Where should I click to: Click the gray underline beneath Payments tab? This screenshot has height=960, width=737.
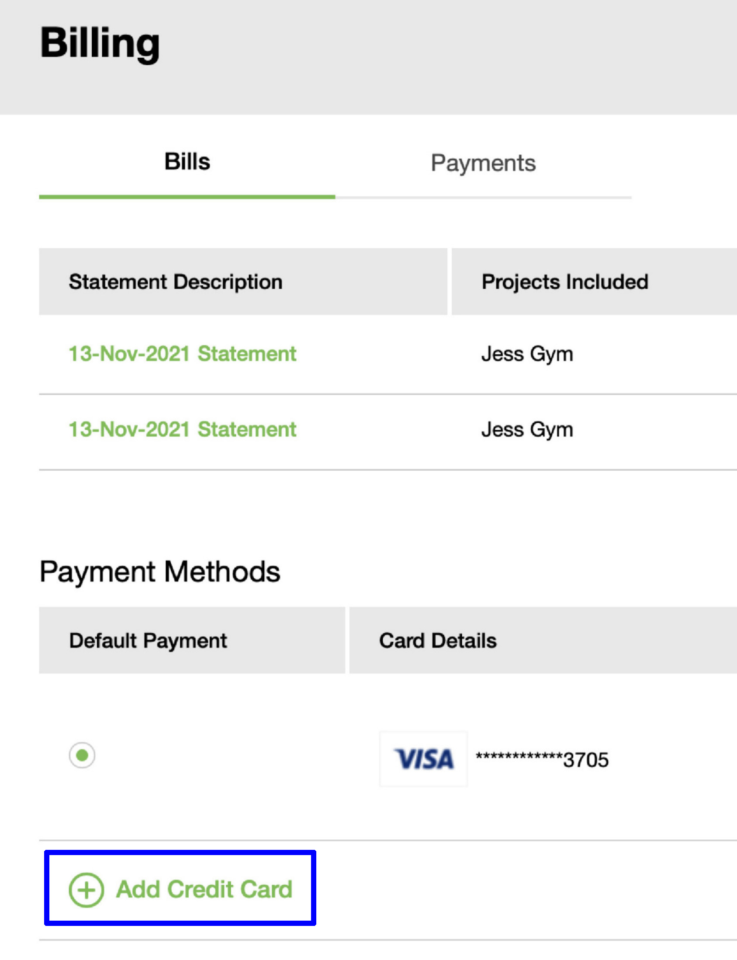coord(483,198)
